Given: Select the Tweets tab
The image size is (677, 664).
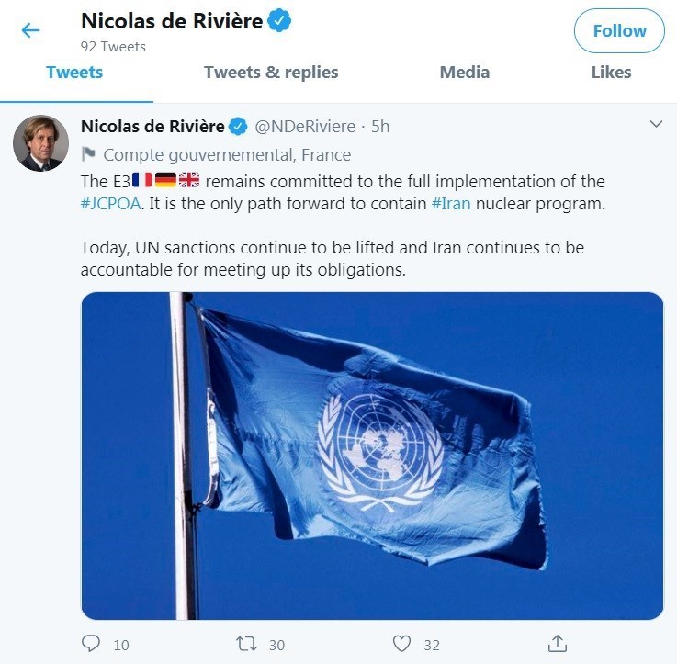Looking at the screenshot, I should (x=74, y=73).
